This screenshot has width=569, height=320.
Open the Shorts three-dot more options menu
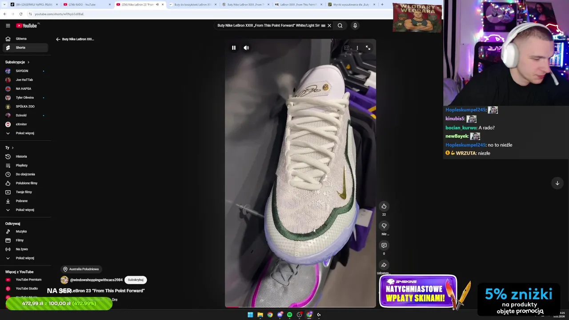click(357, 48)
